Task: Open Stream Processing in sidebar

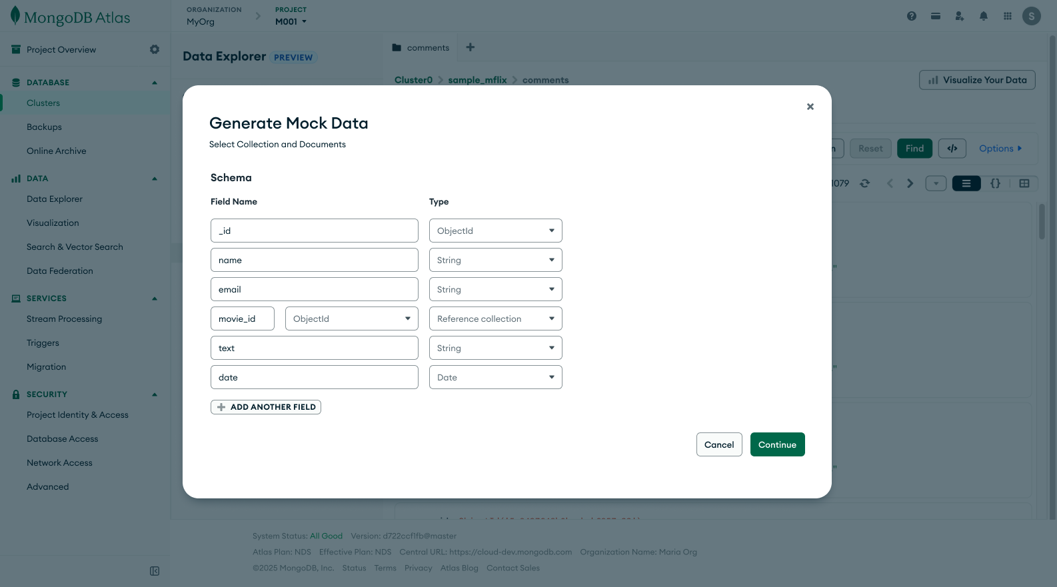Action: [64, 319]
